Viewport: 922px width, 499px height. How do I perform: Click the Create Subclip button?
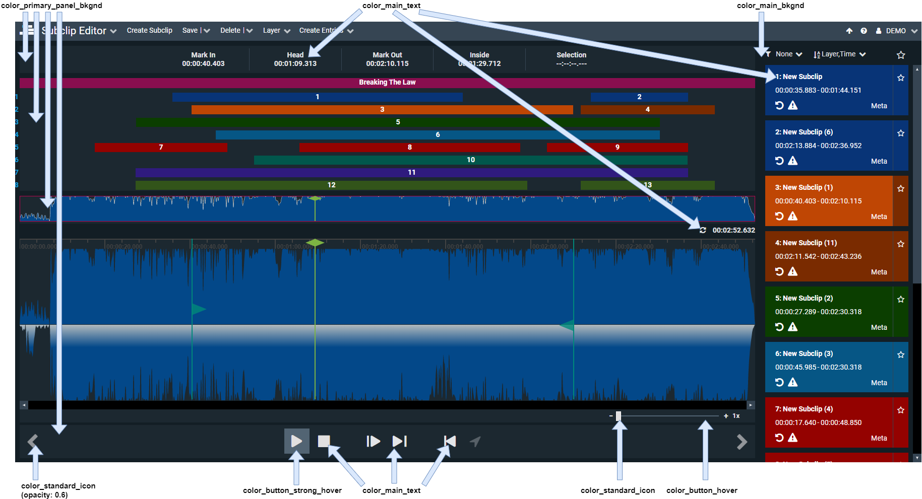(x=149, y=31)
